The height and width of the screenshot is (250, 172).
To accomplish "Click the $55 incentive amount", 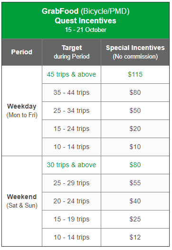I will (135, 183).
